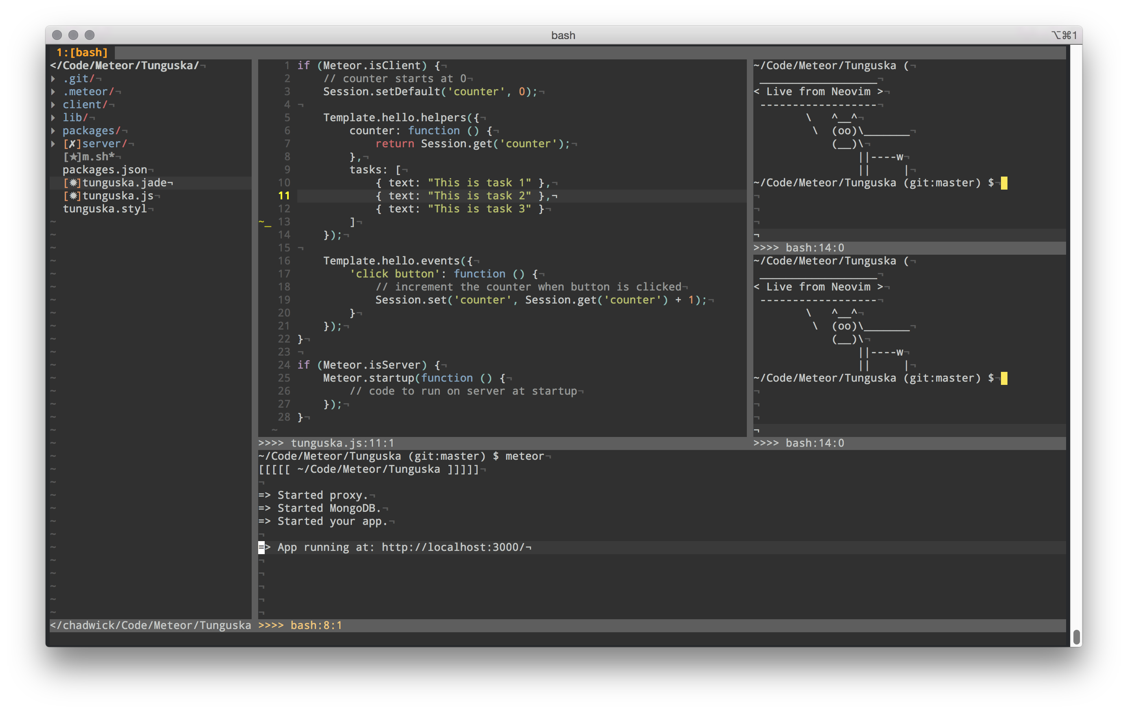The height and width of the screenshot is (712, 1128).
Task: Expand the .meteor/ directory
Action: pyautogui.click(x=54, y=91)
